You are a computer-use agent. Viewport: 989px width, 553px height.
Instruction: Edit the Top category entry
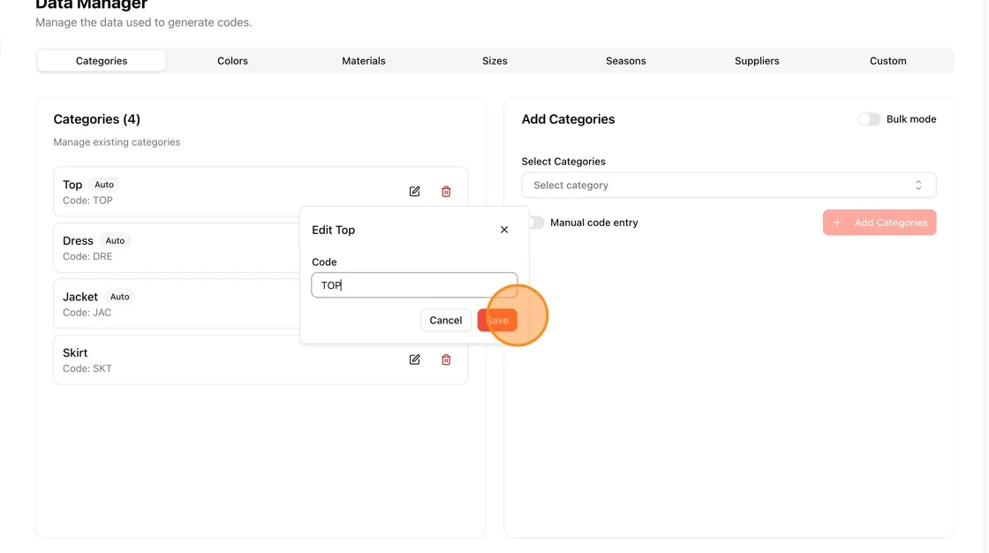pyautogui.click(x=414, y=192)
